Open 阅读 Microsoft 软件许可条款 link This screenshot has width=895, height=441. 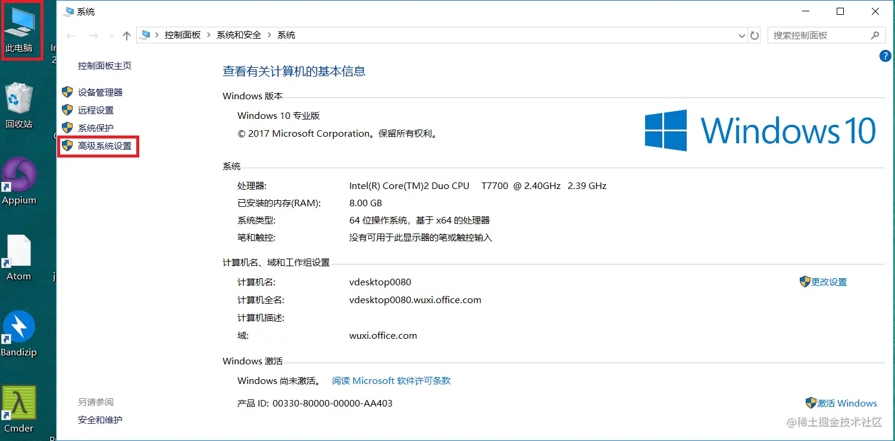pyautogui.click(x=391, y=380)
